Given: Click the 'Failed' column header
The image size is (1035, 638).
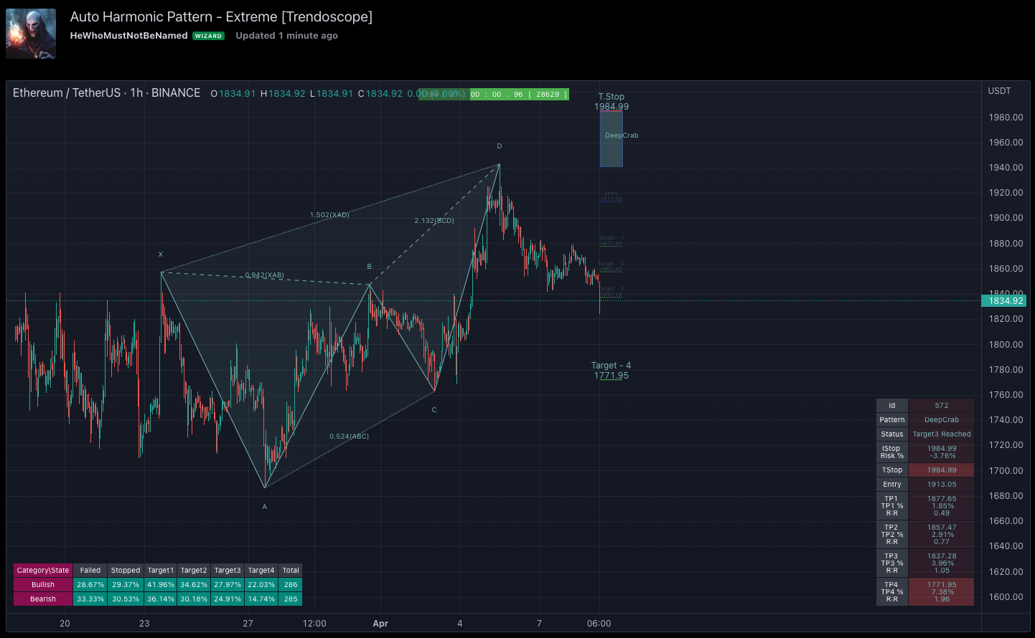Looking at the screenshot, I should coord(90,571).
